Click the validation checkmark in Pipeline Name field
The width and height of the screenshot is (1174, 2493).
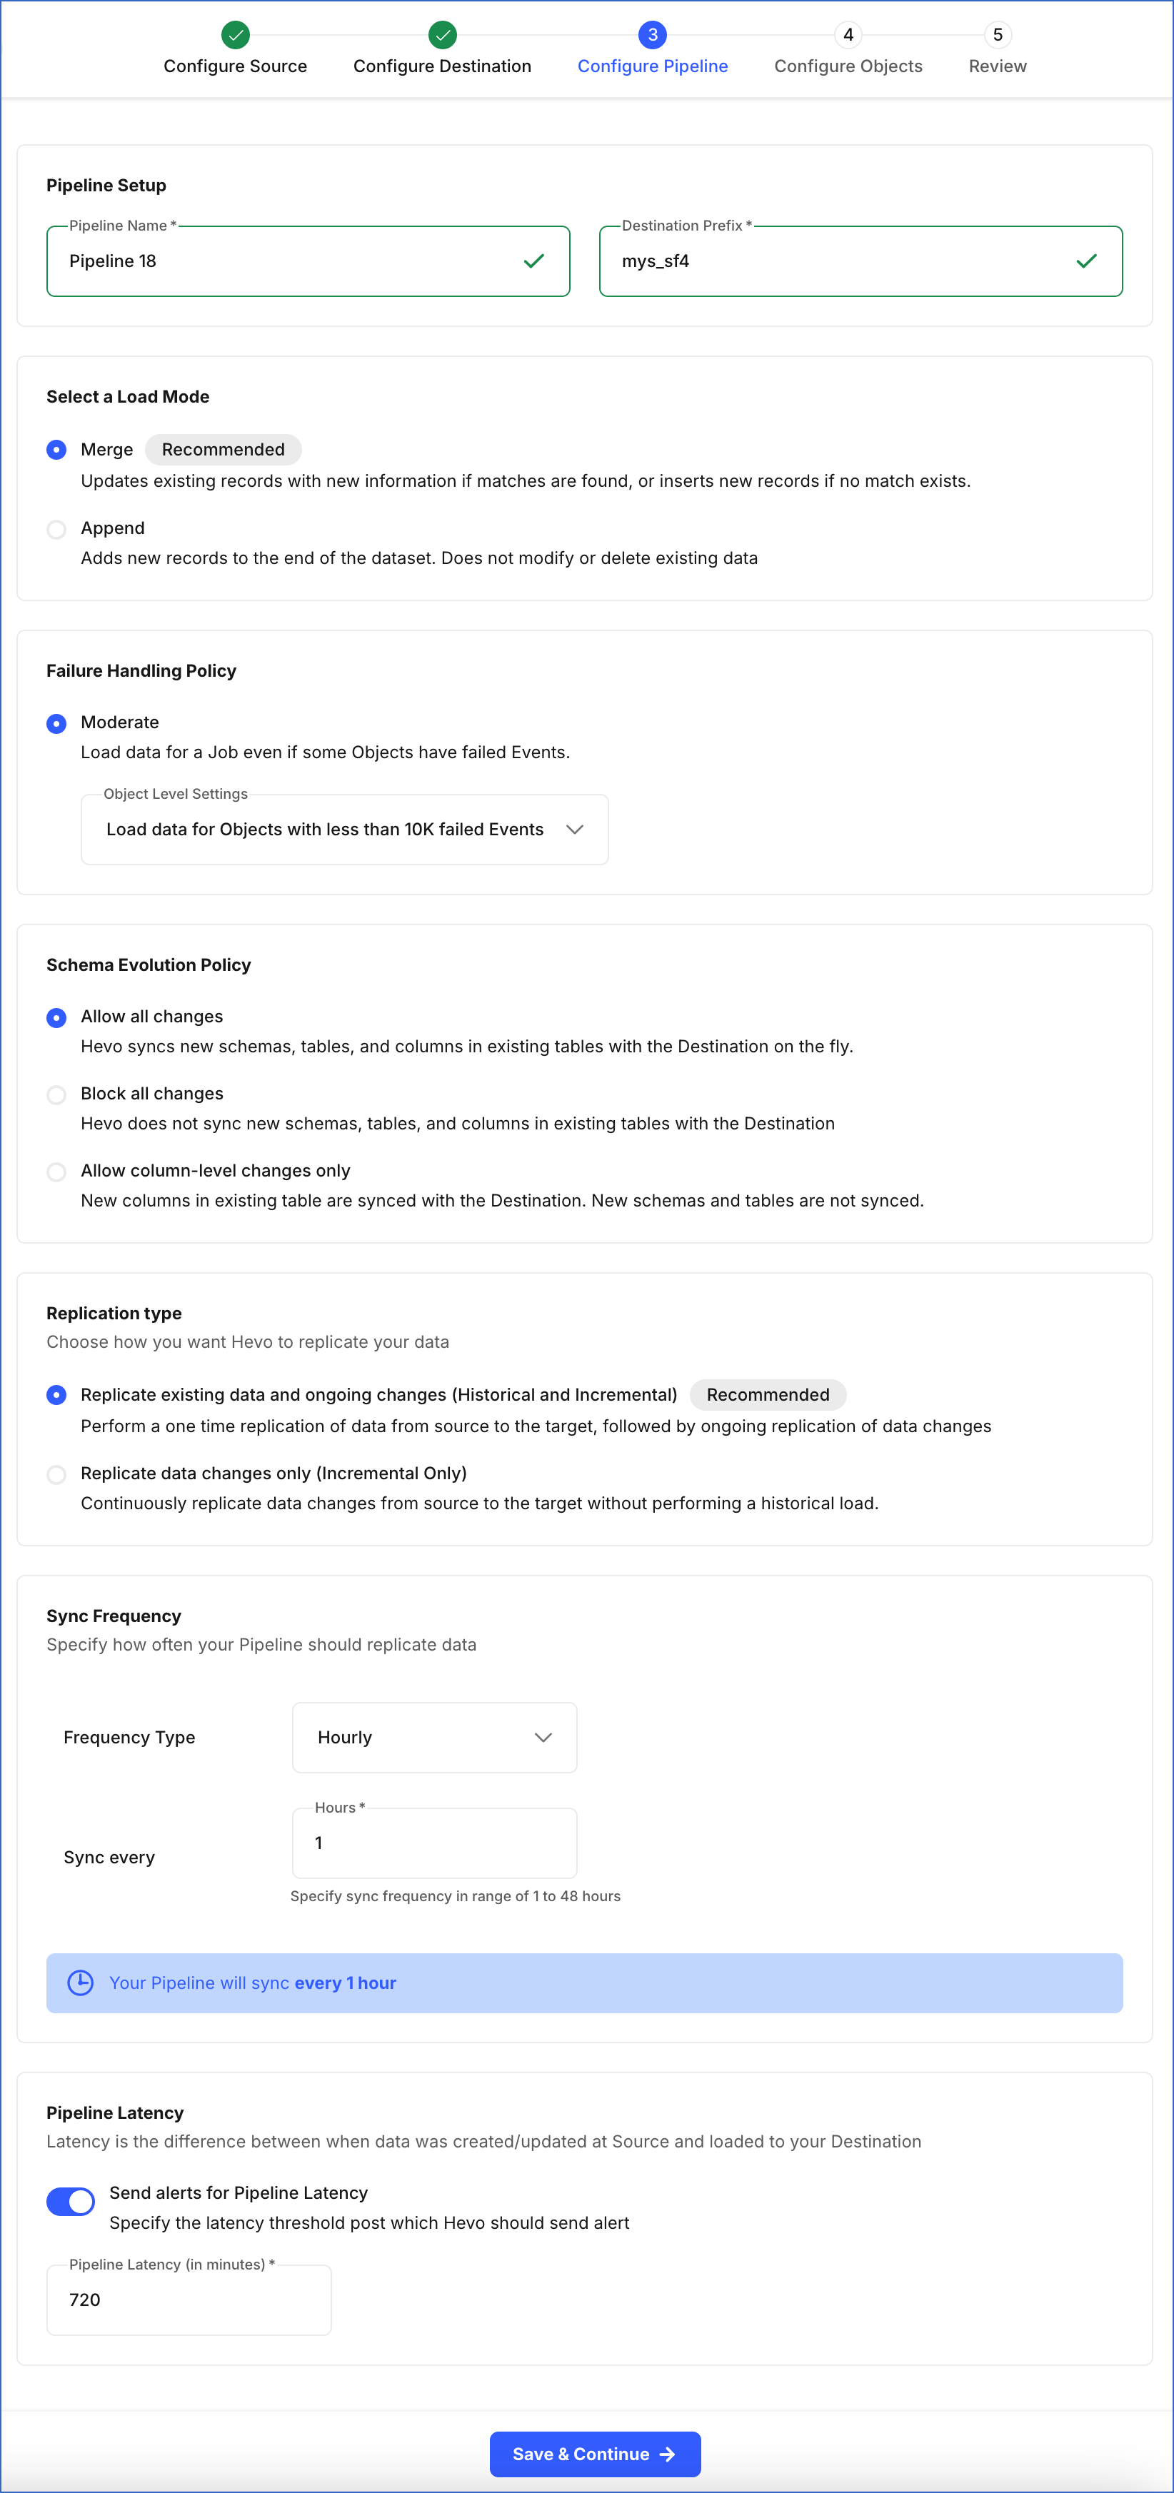coord(533,261)
